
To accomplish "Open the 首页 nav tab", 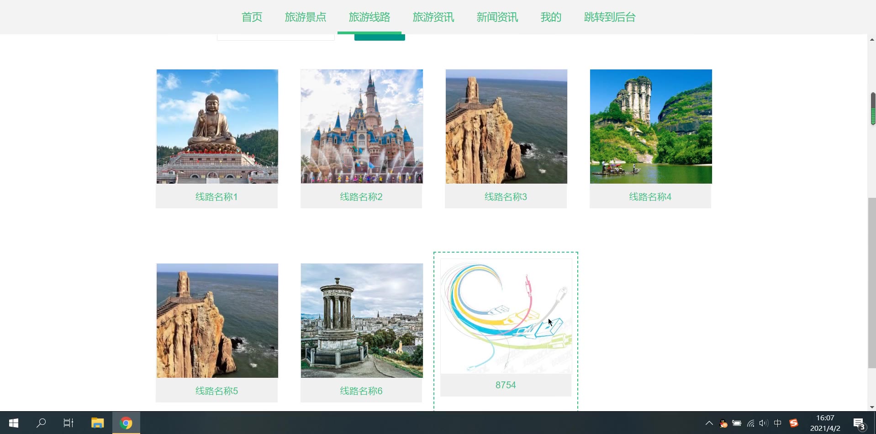I will (x=252, y=17).
